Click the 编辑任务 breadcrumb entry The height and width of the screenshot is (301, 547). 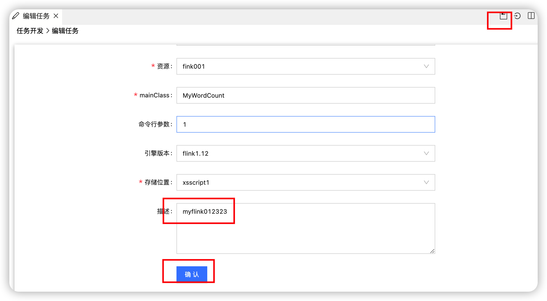[65, 31]
